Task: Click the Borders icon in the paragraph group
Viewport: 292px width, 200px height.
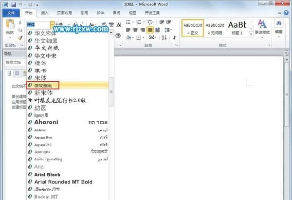Action: pyautogui.click(x=139, y=38)
